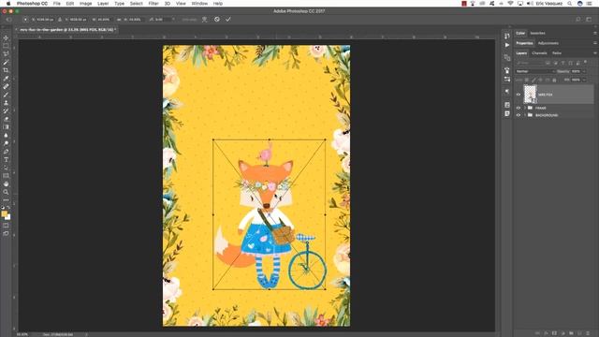599x337 pixels.
Task: Toggle Quick Mask mode in toolbar
Action: pyautogui.click(x=6, y=226)
